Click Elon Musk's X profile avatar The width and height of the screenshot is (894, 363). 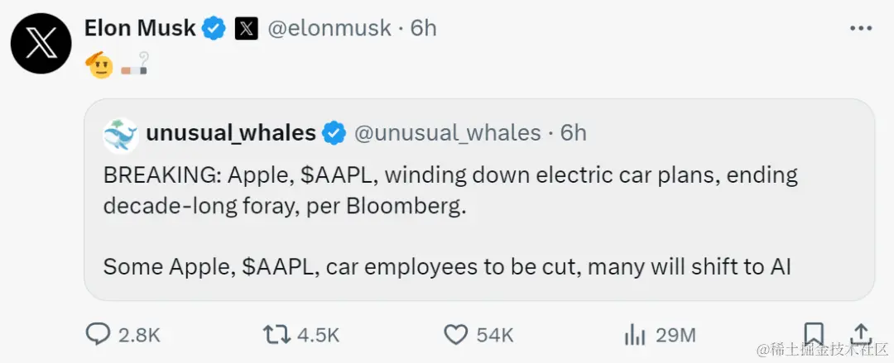click(40, 43)
